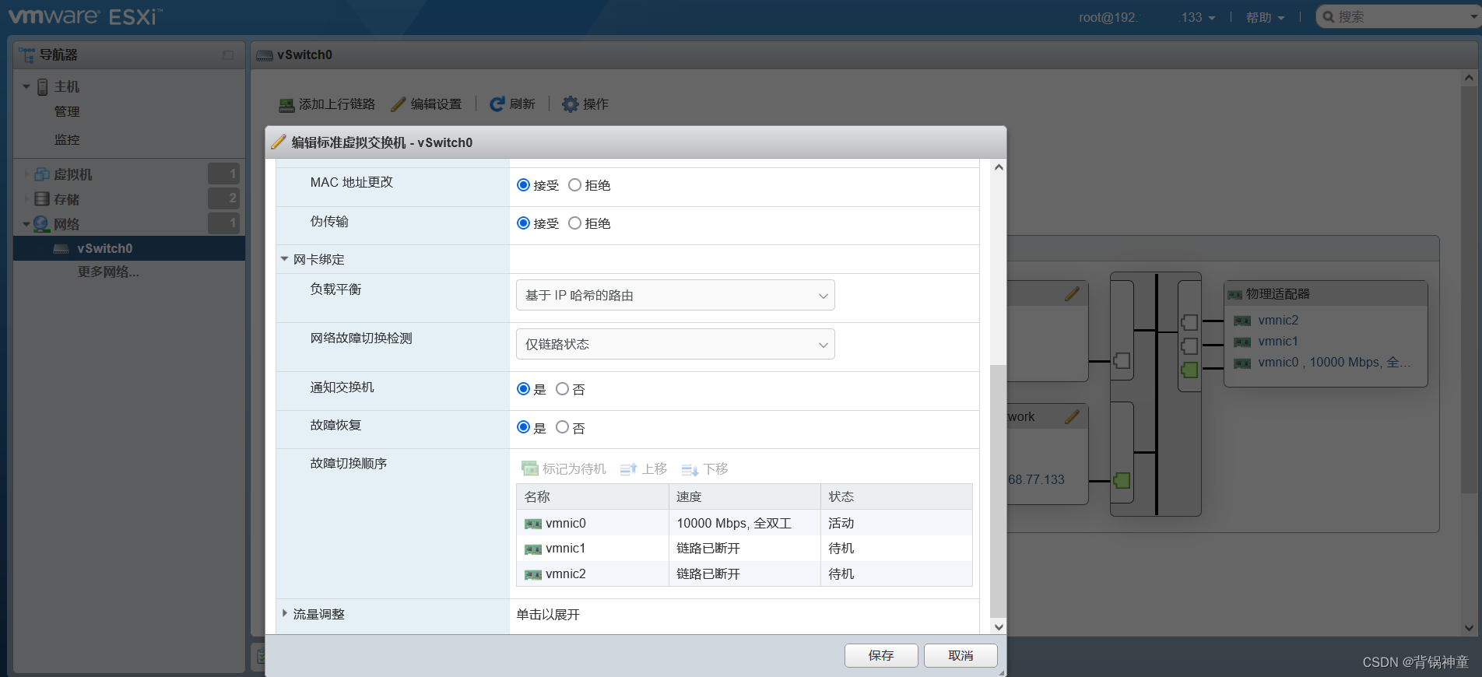Click the dialog vertical scrollbar thumb

point(998,490)
